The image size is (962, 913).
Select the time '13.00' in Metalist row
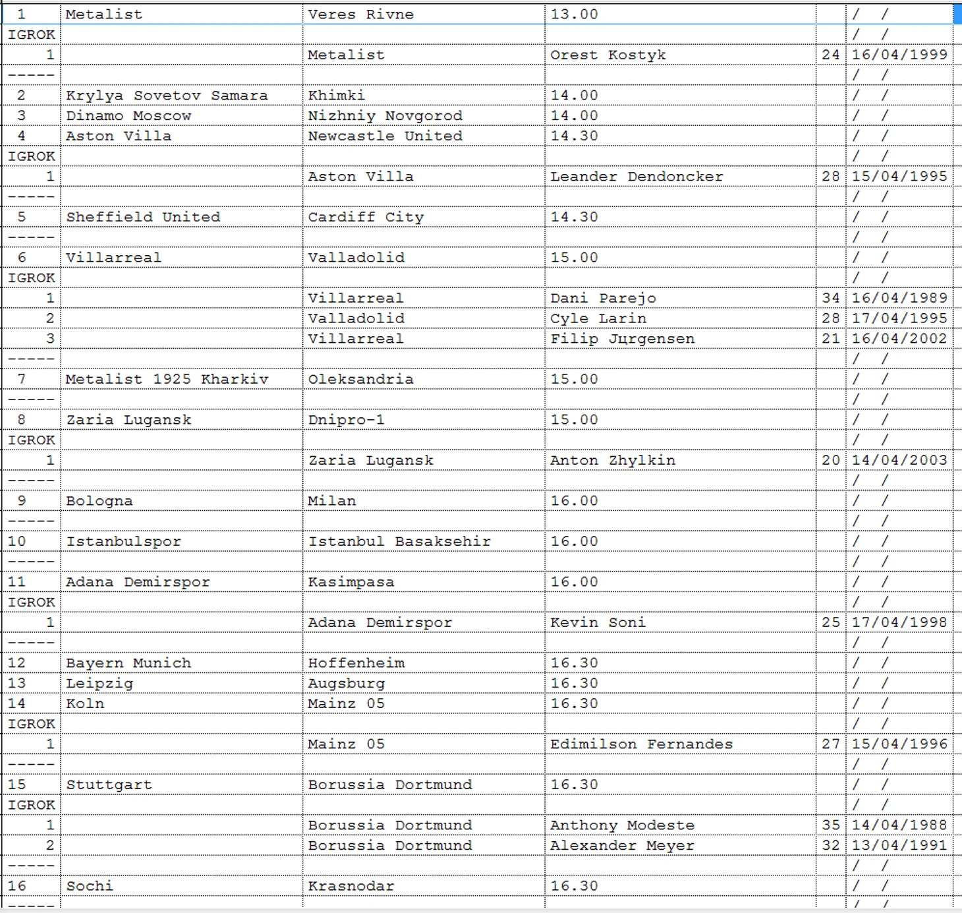(680, 14)
